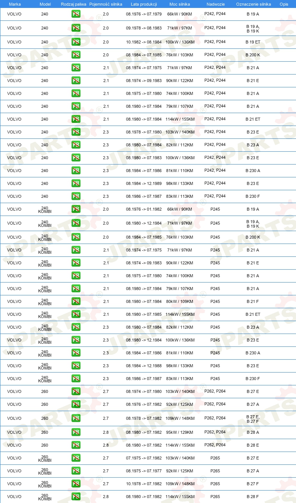This screenshot has width=296, height=503.
Task: Click fuel icon in row 07.1975 -> 07.1982
Action: [x=76, y=458]
